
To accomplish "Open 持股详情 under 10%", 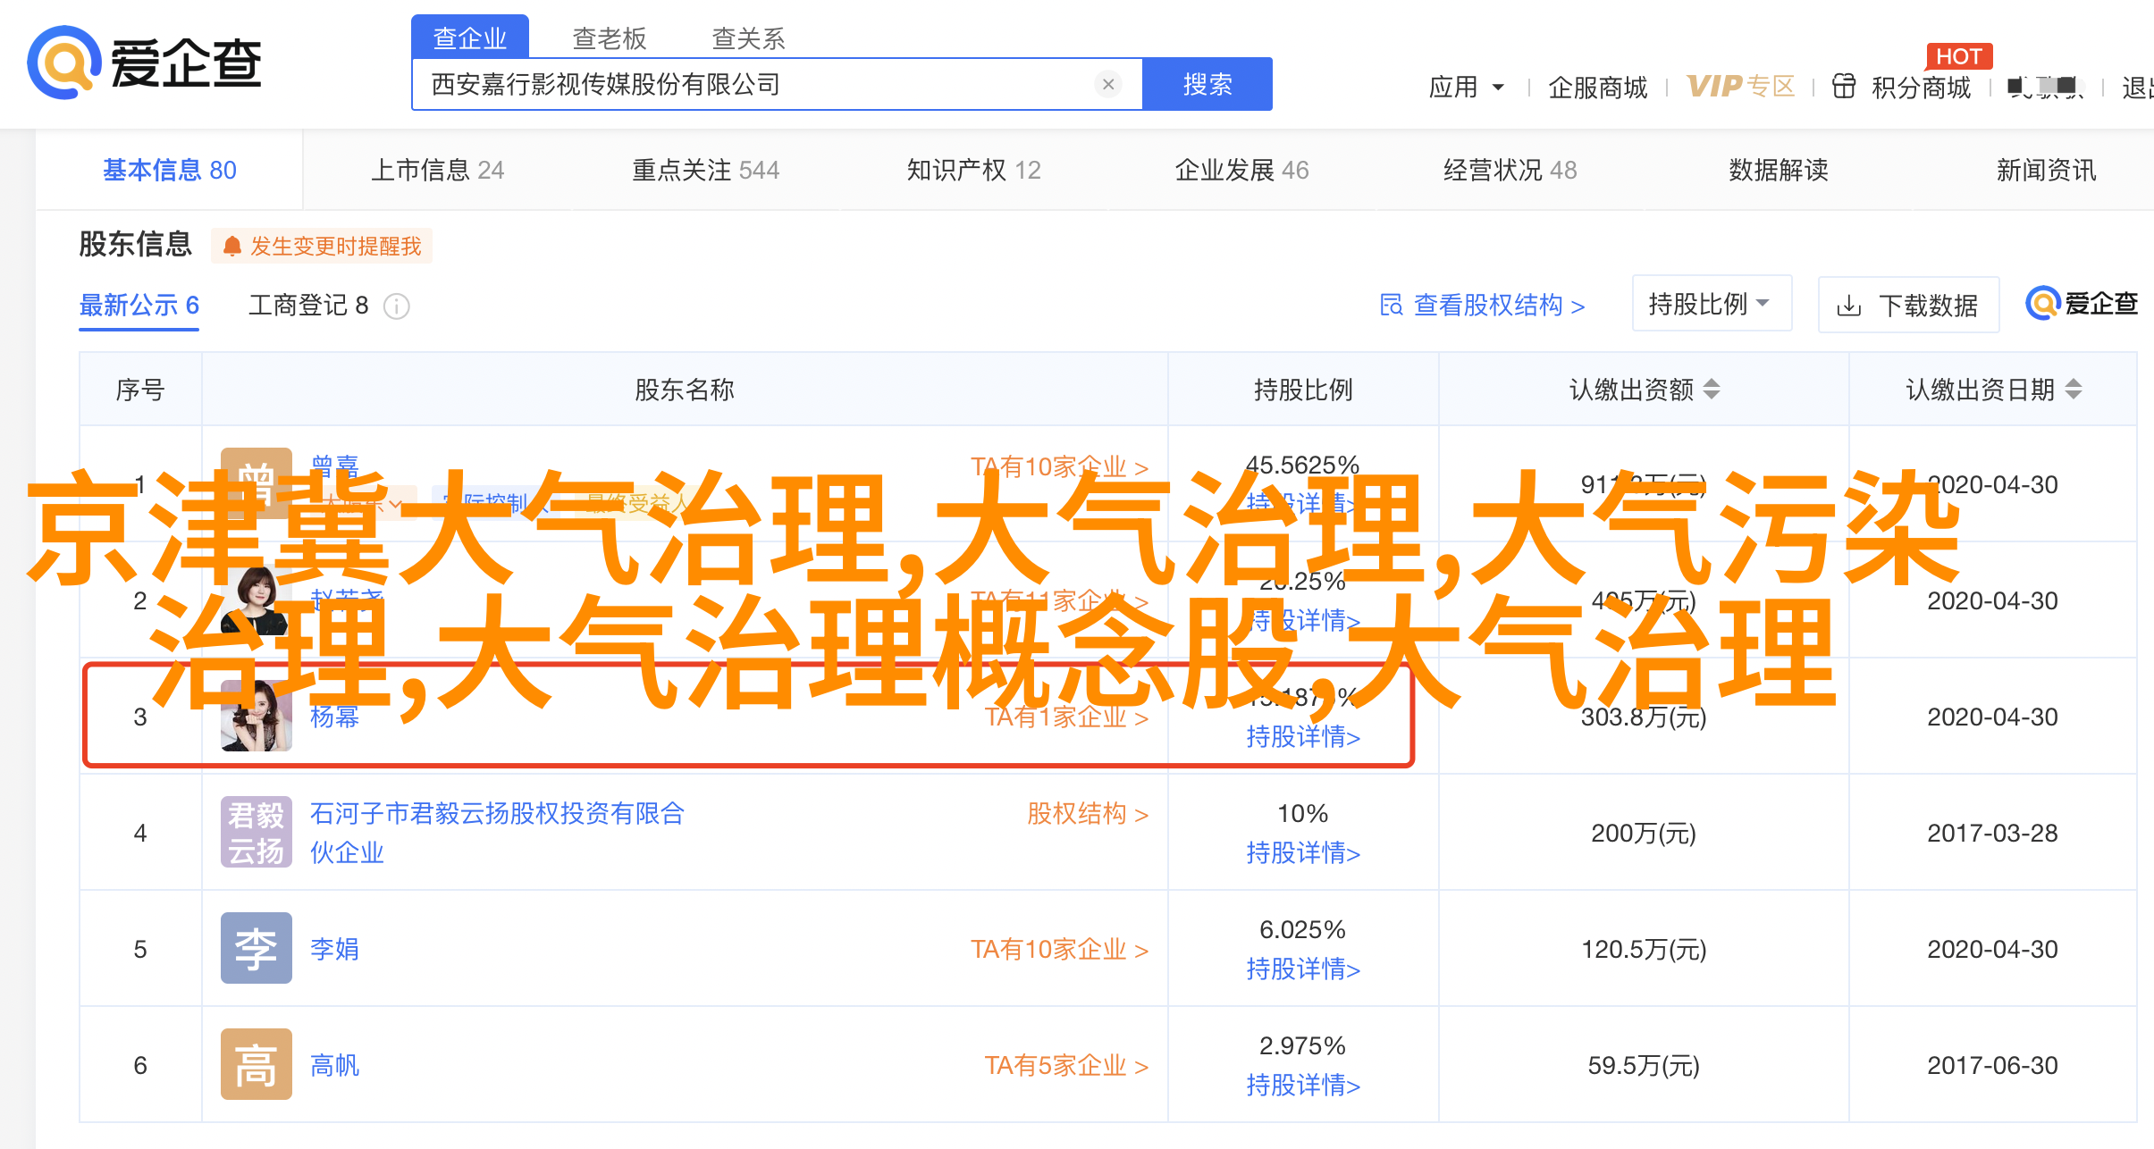I will pos(1303,852).
